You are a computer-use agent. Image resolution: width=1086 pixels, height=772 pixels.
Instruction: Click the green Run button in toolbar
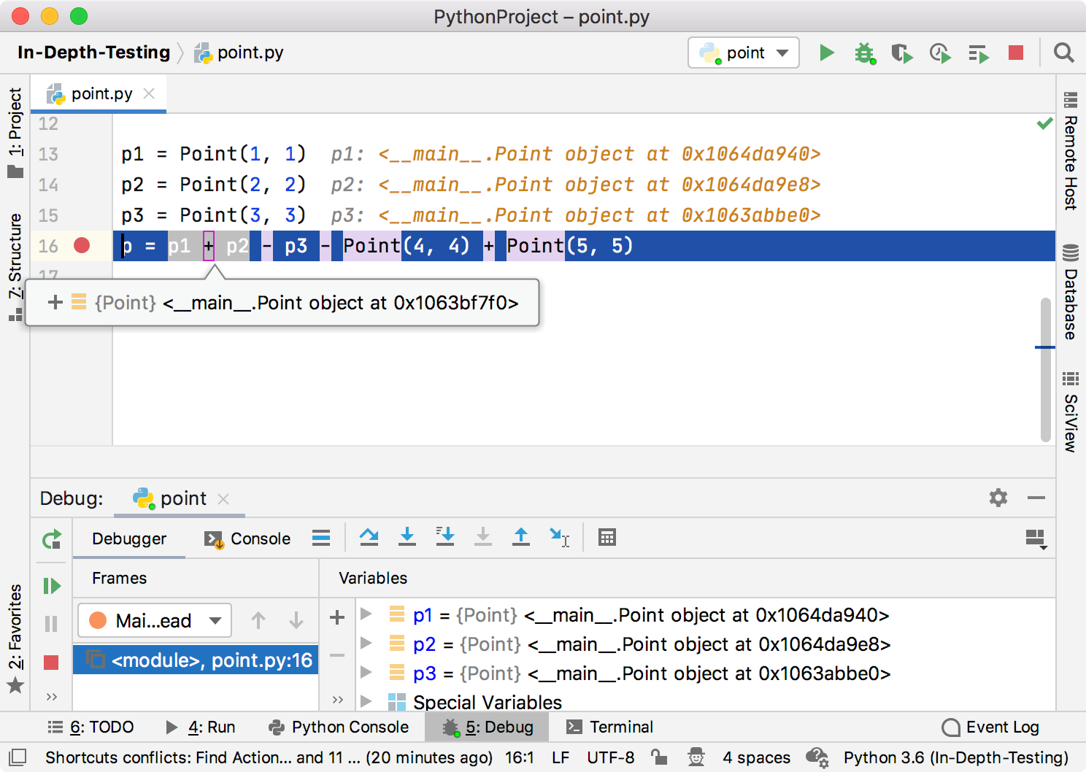point(826,53)
